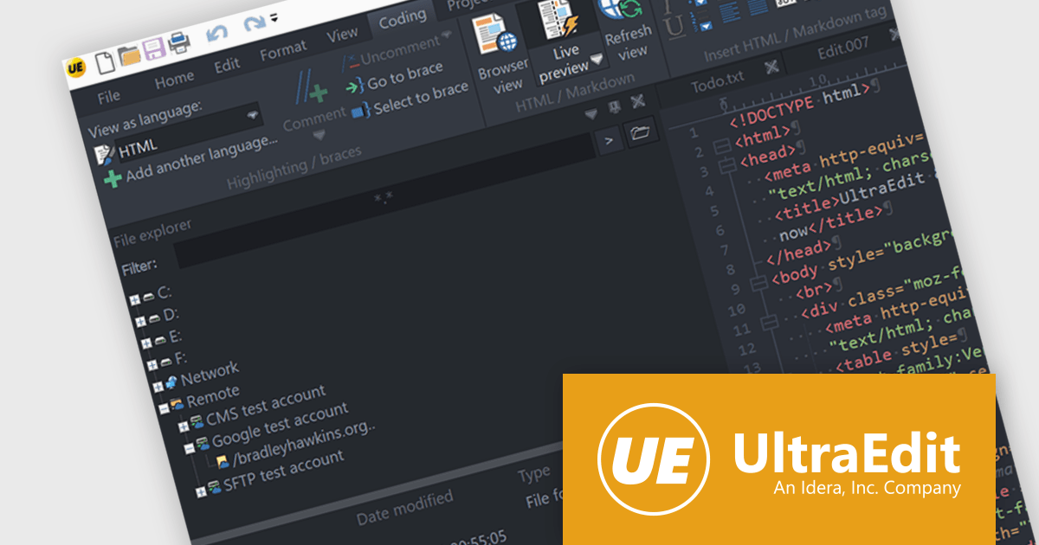1039x545 pixels.
Task: Click Add another language link
Action: click(203, 157)
